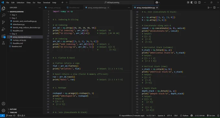Go back using the navigation arrow
Image resolution: width=220 pixels, height=118 pixels.
coord(62,2)
